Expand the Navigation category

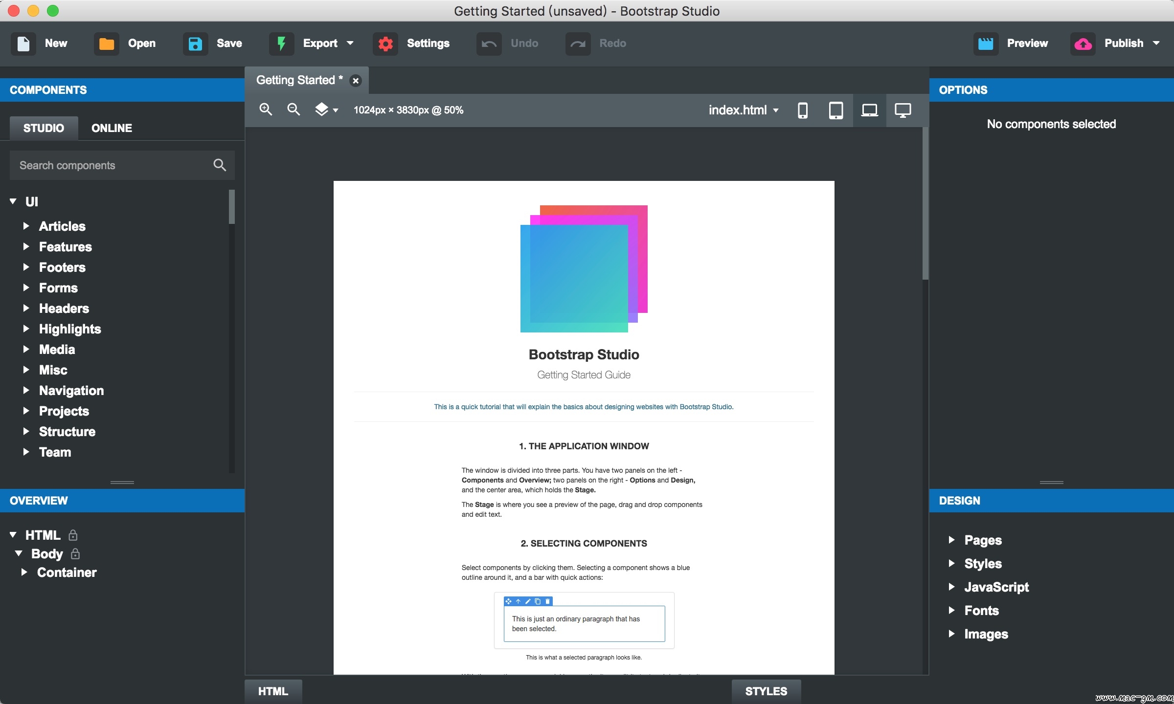point(26,390)
